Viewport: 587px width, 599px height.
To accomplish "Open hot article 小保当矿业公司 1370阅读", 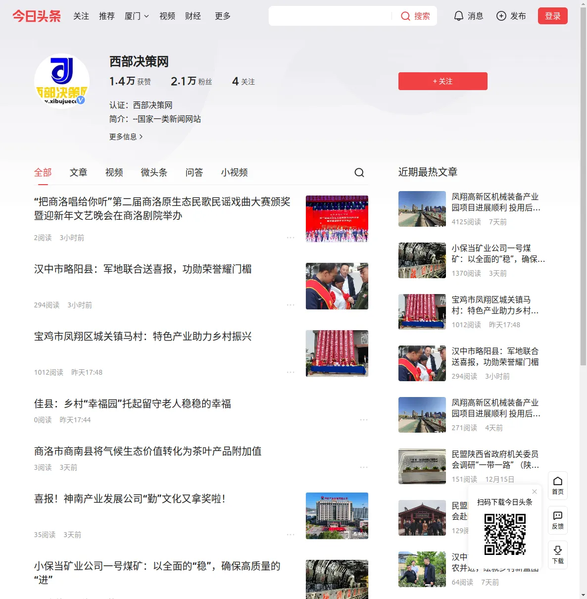I will pyautogui.click(x=498, y=254).
